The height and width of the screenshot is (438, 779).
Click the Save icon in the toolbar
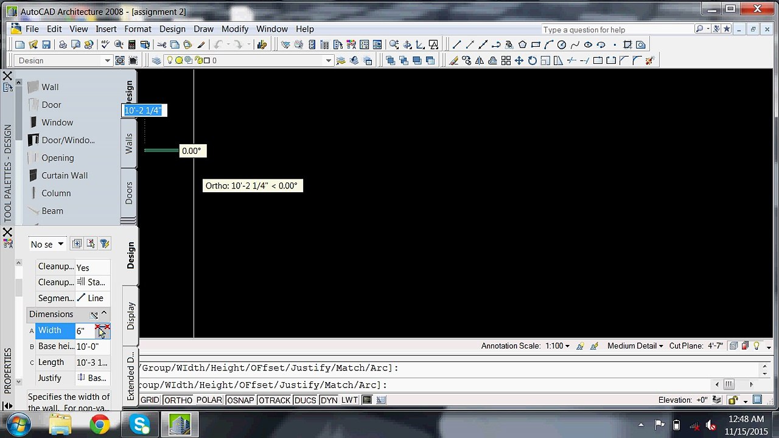pos(46,44)
